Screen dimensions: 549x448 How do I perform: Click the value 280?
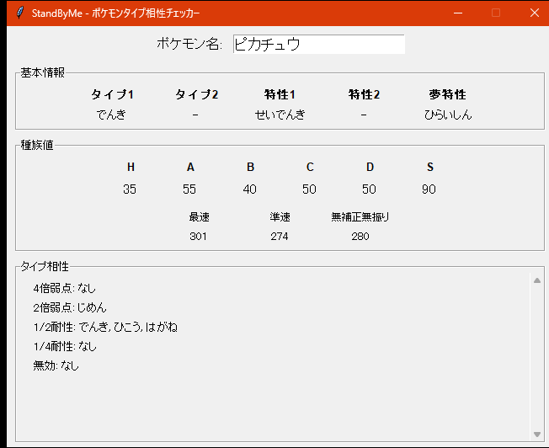point(360,237)
